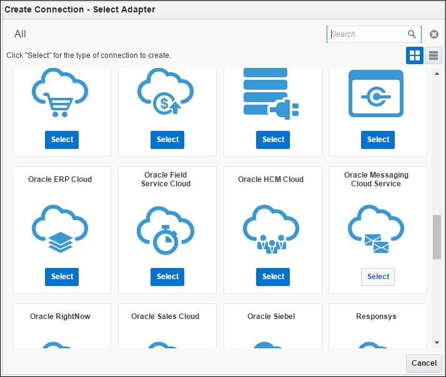Click the scrollbar down arrow
This screenshot has width=446, height=377.
(437, 343)
